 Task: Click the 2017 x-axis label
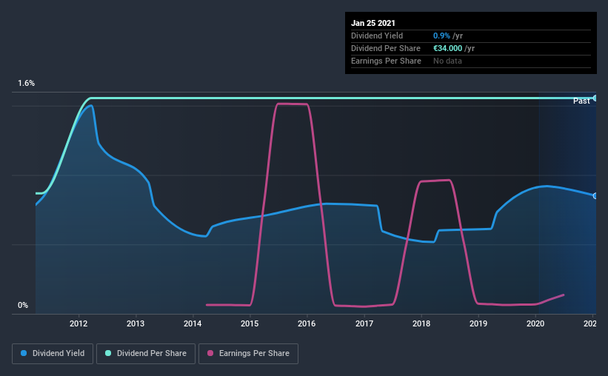click(364, 323)
